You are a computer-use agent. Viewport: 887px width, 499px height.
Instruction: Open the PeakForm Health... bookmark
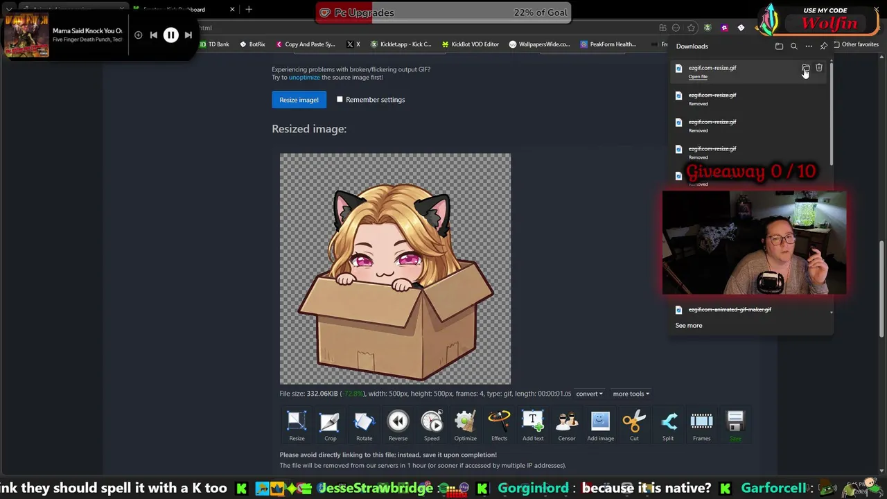tap(608, 44)
